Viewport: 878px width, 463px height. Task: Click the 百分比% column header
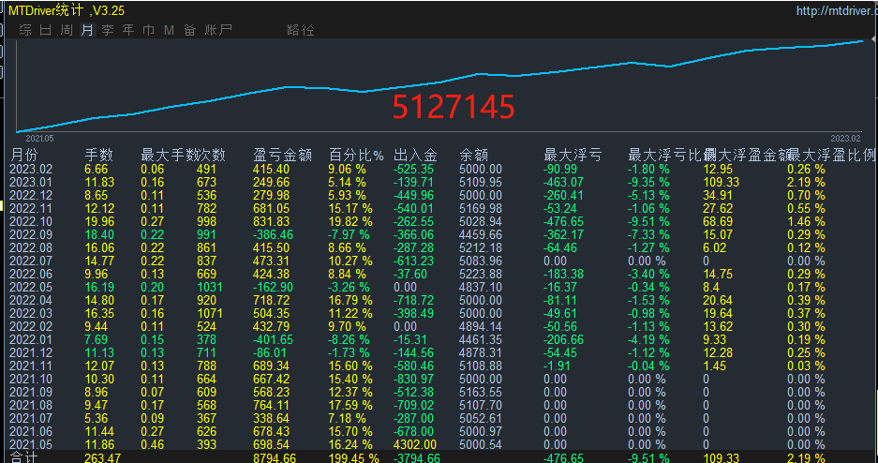tap(357, 155)
